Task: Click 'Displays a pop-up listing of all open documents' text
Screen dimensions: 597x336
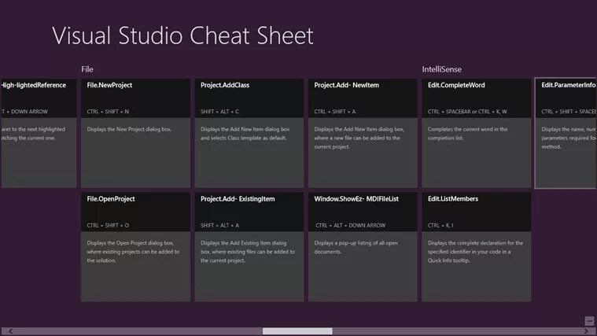Action: coord(356,247)
